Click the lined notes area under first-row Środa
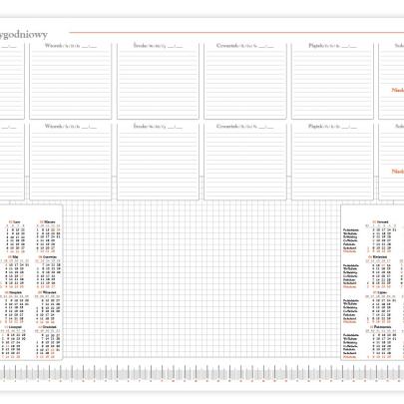This screenshot has width=404, height=404. pyautogui.click(x=158, y=84)
